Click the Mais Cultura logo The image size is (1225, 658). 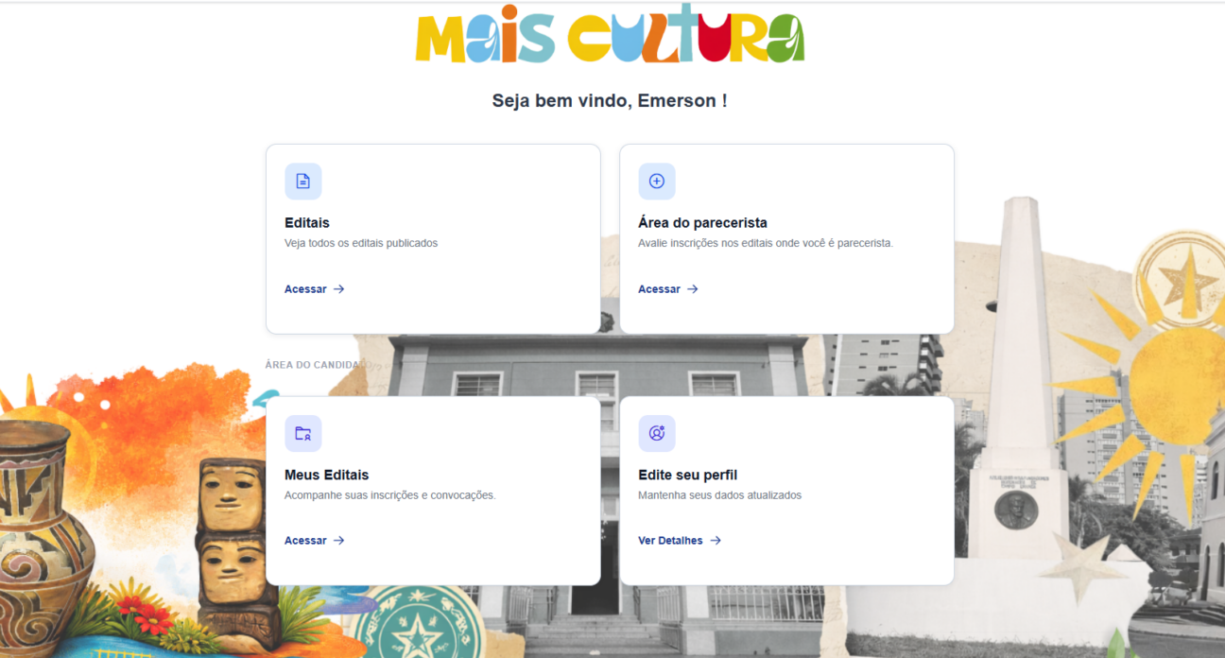610,38
